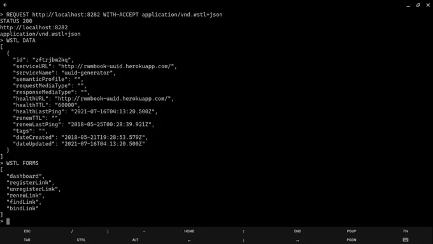Image resolution: width=433 pixels, height=244 pixels.
Task: Tap the PGUP extra key
Action: coord(351,231)
